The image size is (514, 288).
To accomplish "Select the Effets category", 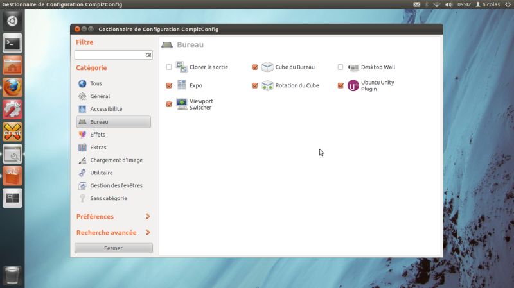I will (114, 135).
